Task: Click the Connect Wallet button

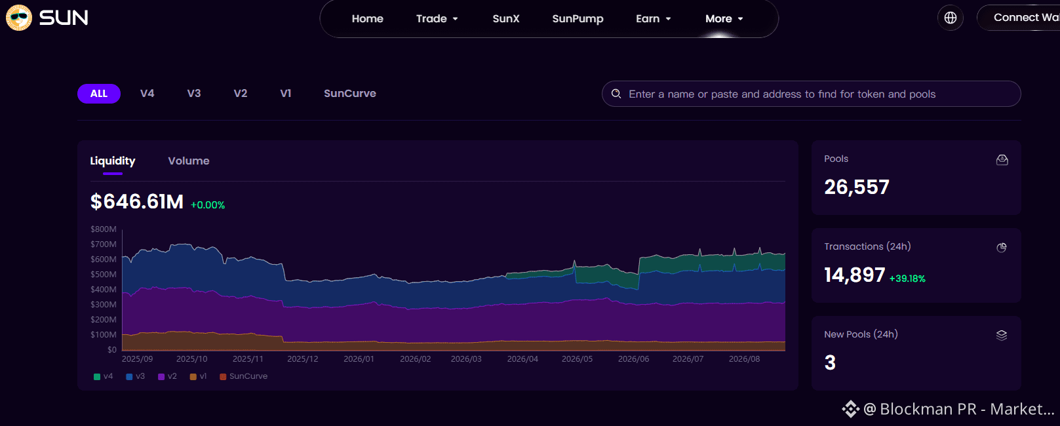Action: point(1018,18)
